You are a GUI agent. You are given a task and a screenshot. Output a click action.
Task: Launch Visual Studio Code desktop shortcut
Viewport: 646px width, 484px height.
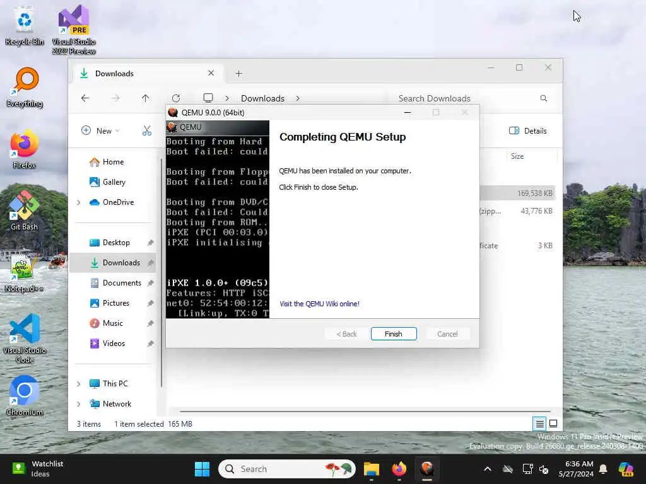pyautogui.click(x=25, y=338)
